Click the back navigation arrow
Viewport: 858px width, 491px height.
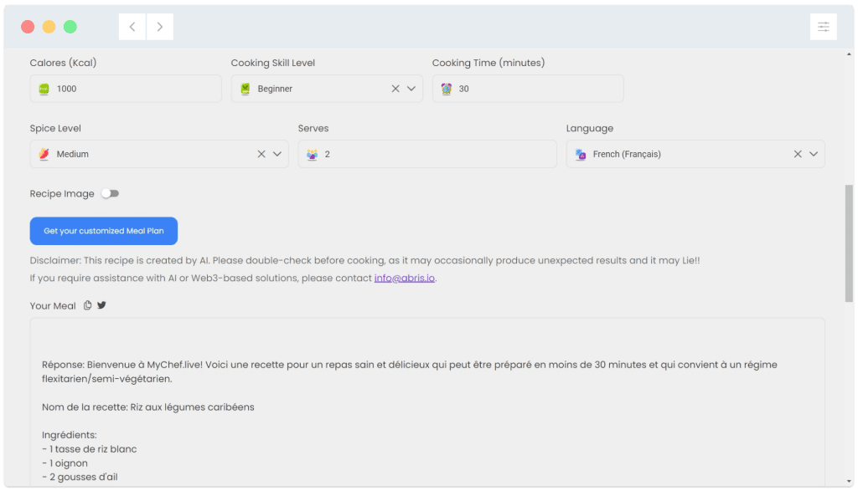point(132,27)
